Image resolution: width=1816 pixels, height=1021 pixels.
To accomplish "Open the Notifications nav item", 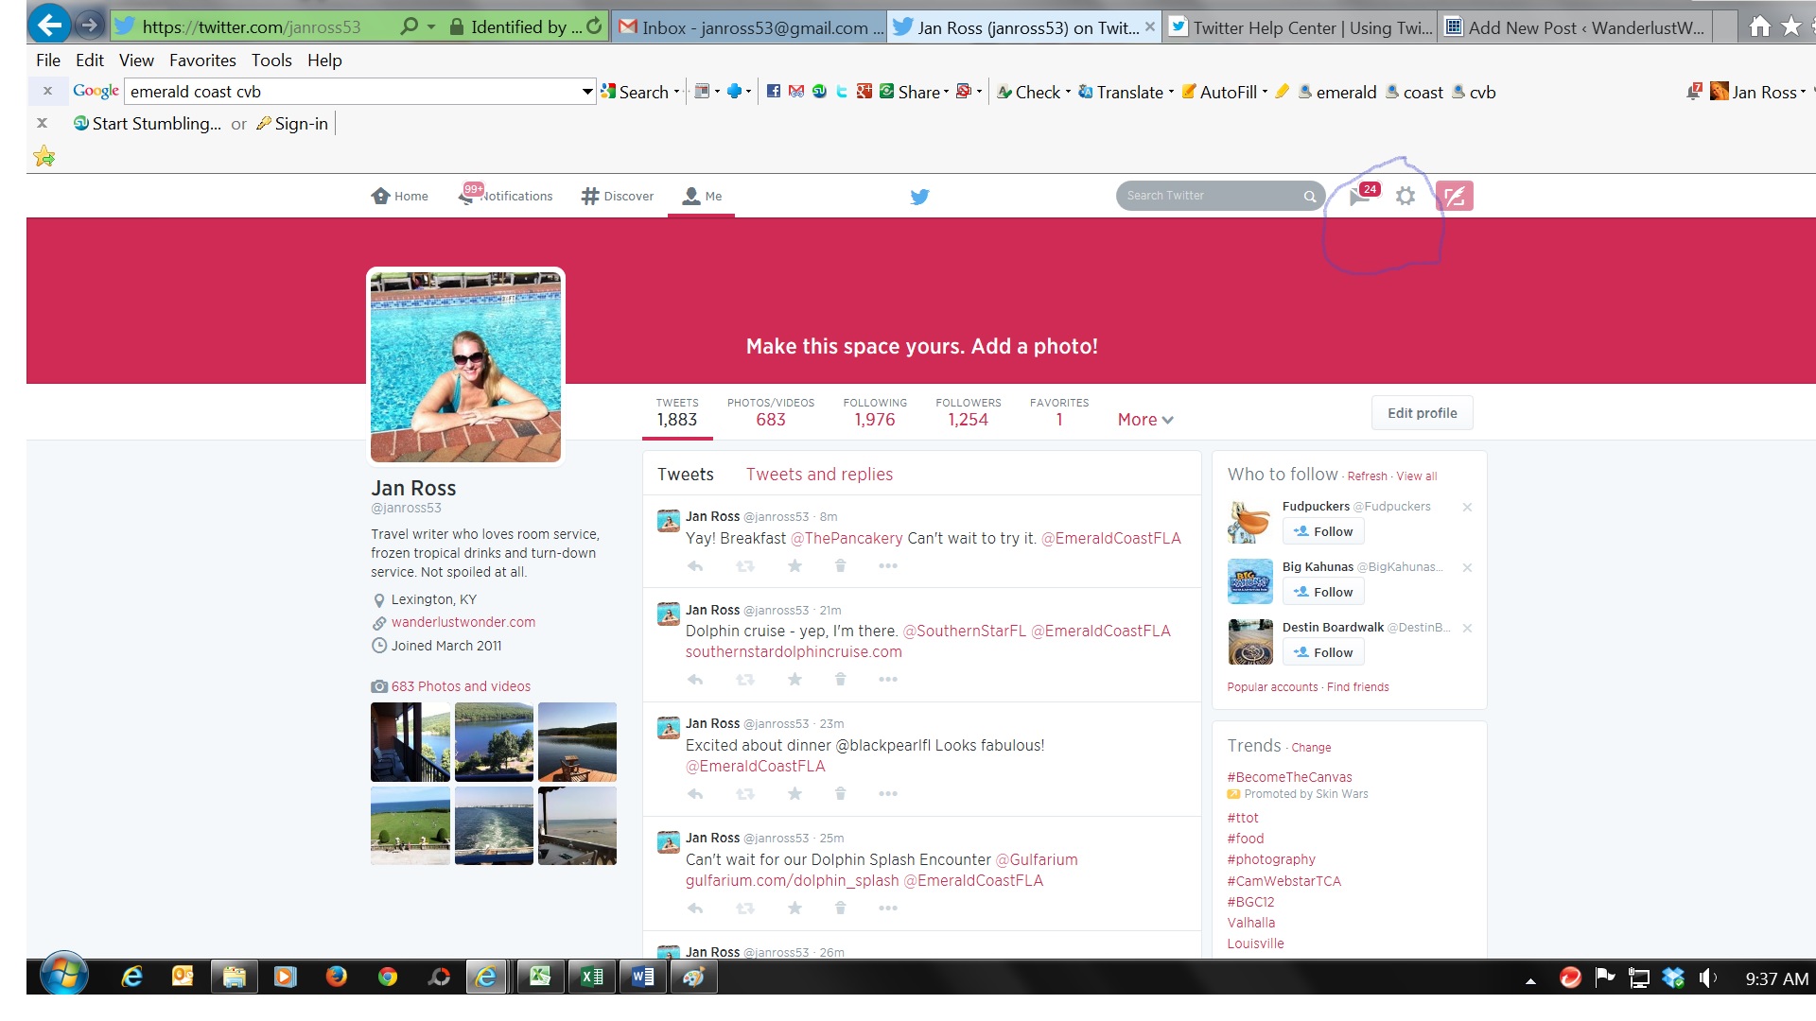I will click(x=506, y=196).
